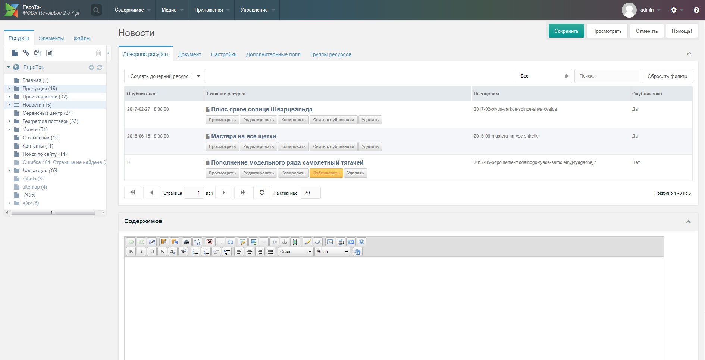
Task: Toggle the numbered list
Action: coord(206,252)
